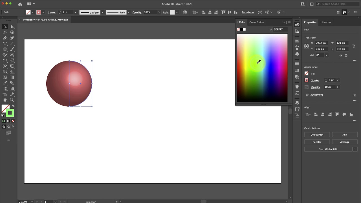Image resolution: width=361 pixels, height=203 pixels.
Task: Reset default fill and stroke
Action: tap(3, 115)
